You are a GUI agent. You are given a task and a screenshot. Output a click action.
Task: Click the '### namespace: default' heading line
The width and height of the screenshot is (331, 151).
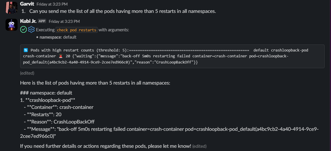pos(46,93)
